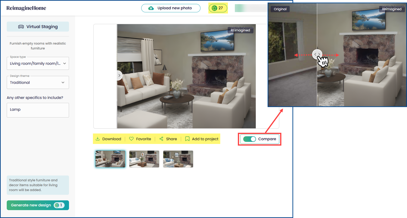Image resolution: width=407 pixels, height=218 pixels.
Task: Click the download arrow icon
Action: click(x=98, y=139)
